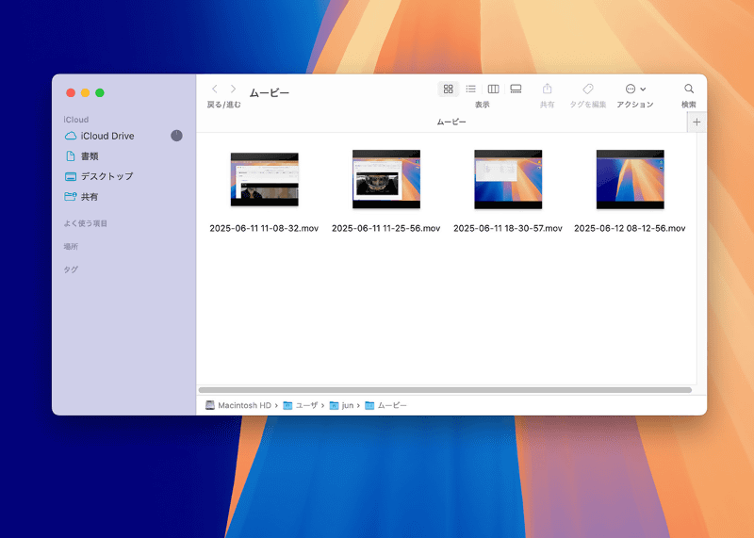Click ムービー folder in path bar
This screenshot has width=754, height=538.
[x=385, y=405]
